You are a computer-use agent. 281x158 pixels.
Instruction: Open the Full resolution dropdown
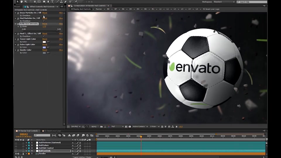tap(117, 127)
